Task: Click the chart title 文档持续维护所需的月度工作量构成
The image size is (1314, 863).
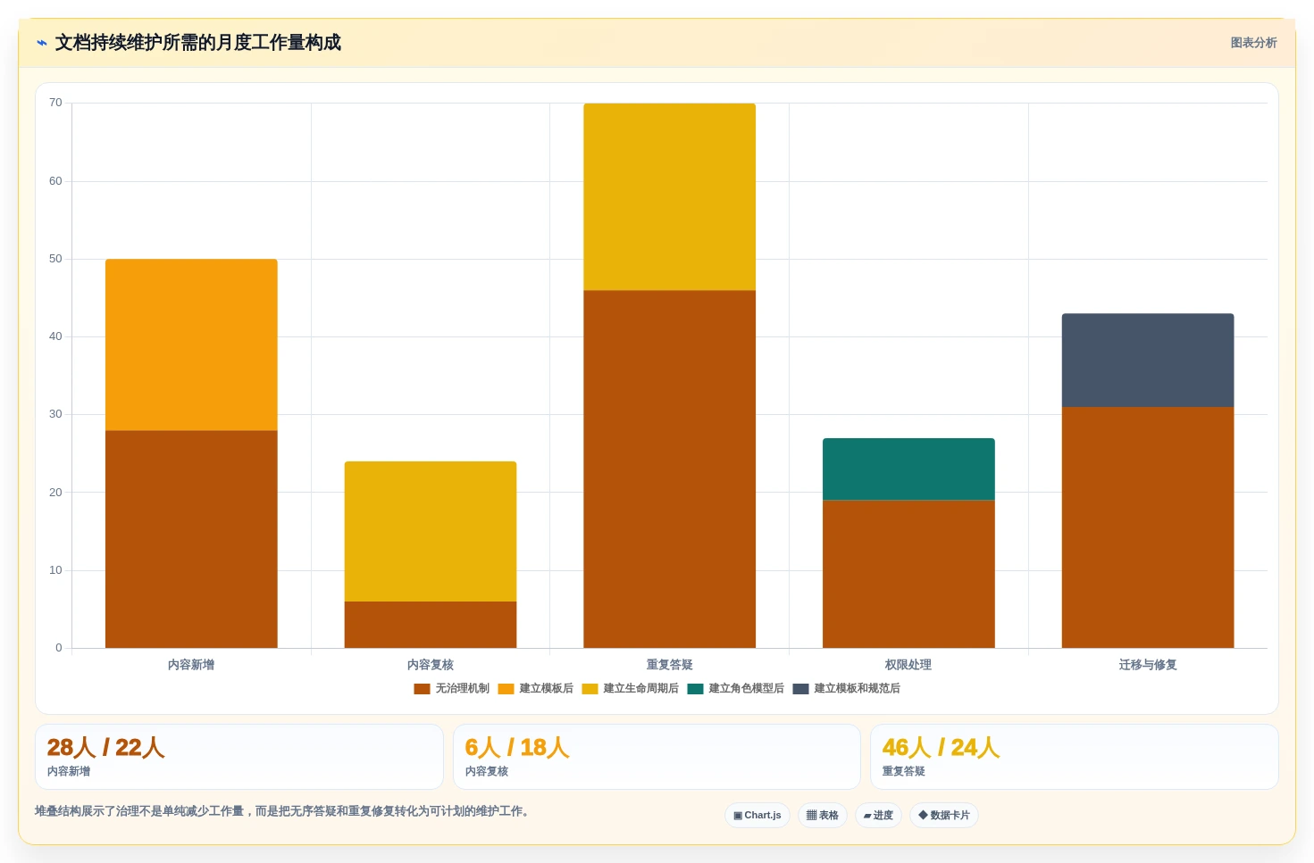Action: (x=198, y=43)
